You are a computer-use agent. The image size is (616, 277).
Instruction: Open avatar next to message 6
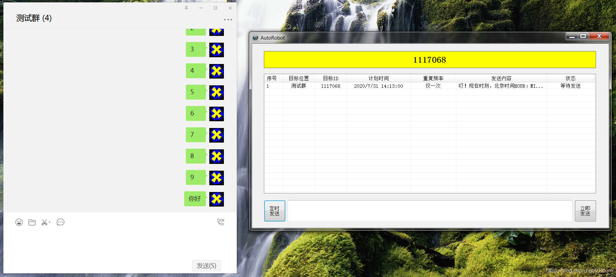point(216,114)
